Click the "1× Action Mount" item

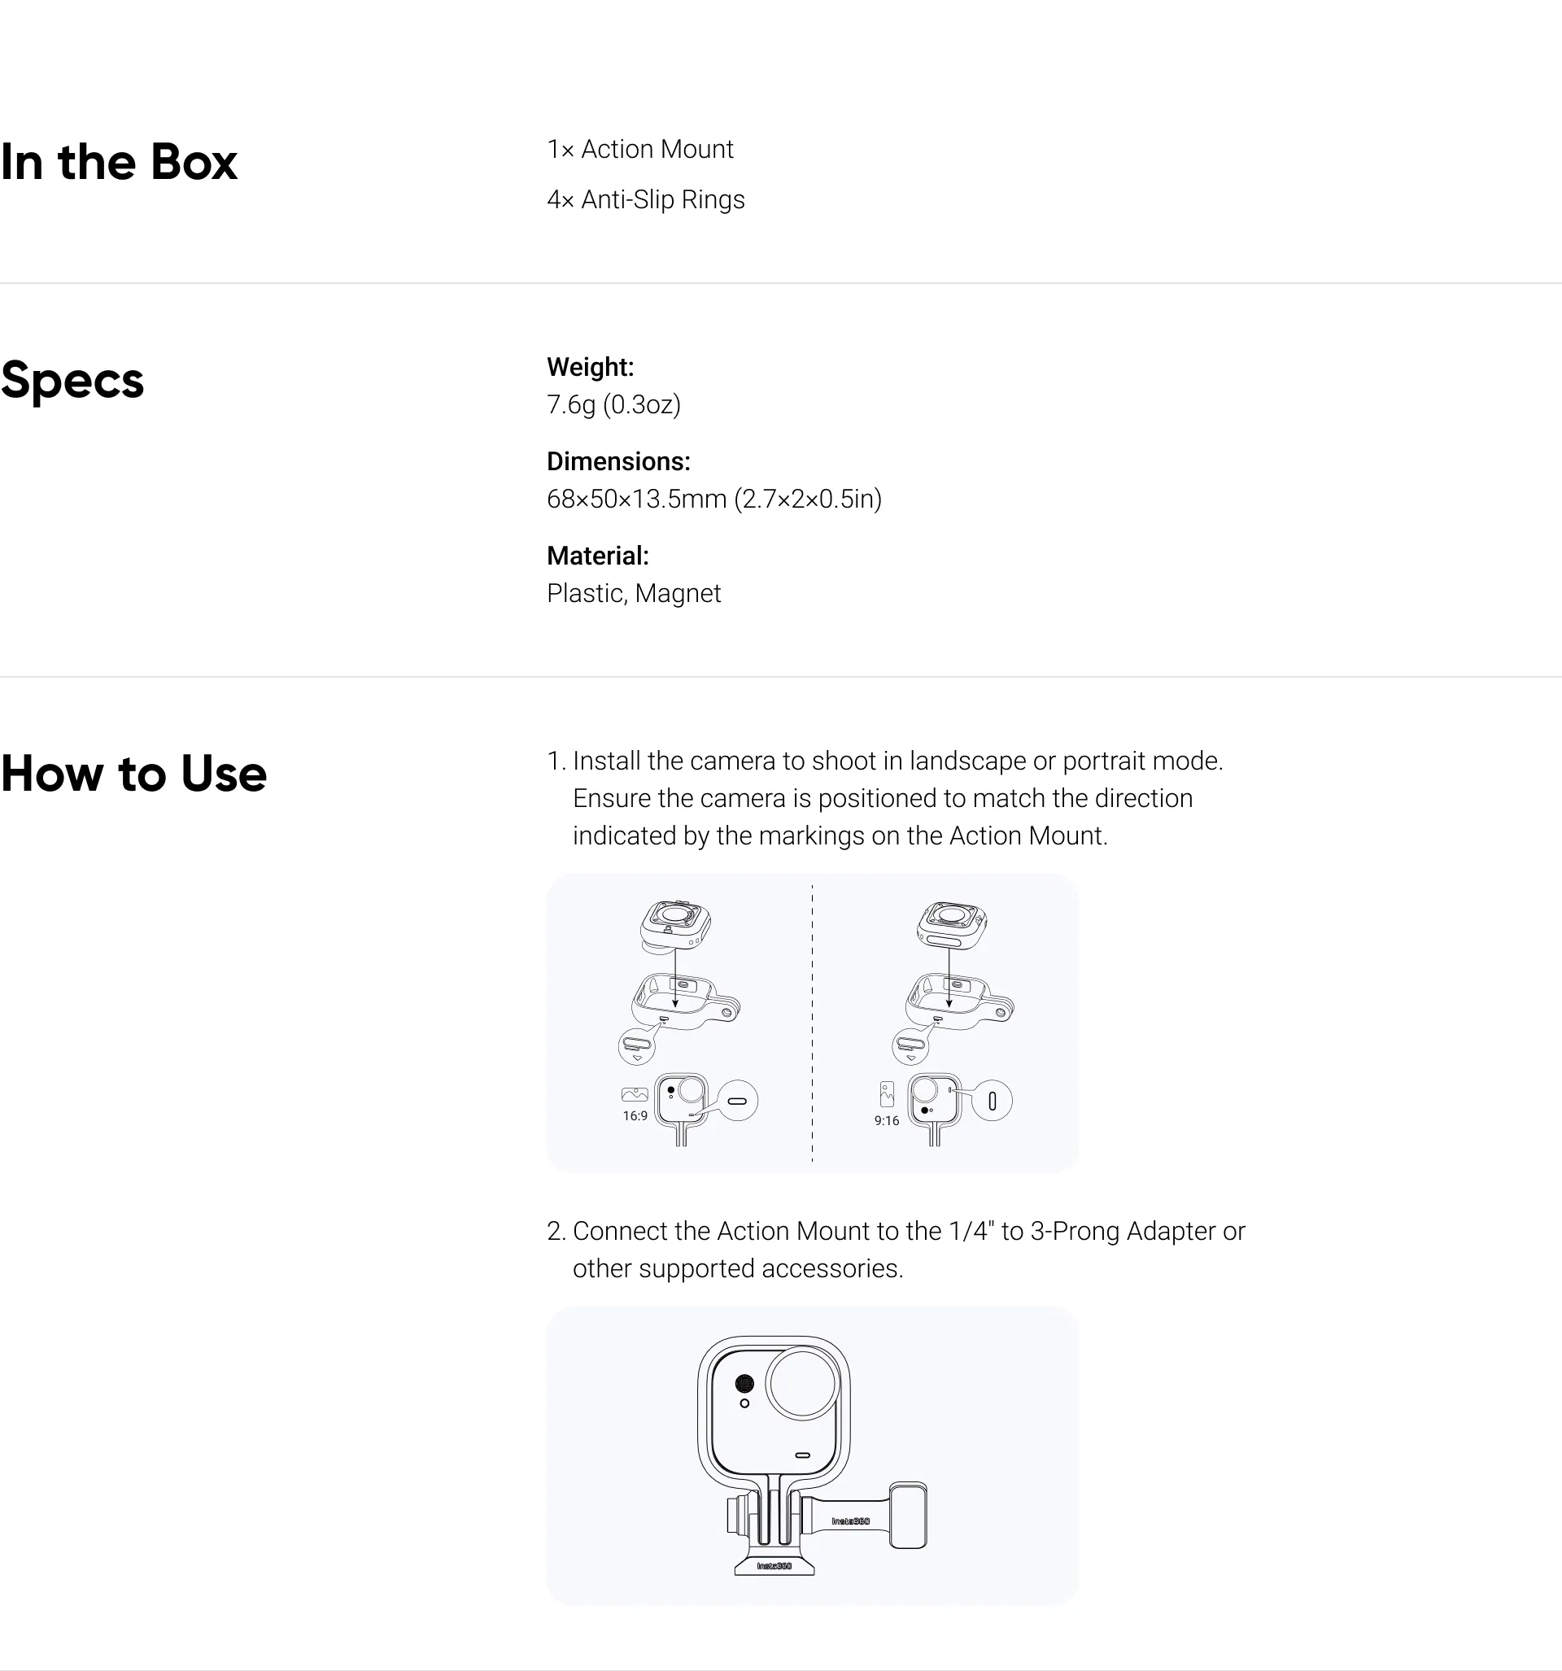point(639,150)
